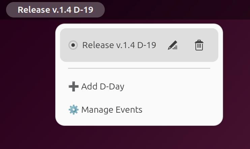Viewport: 250px width, 149px height.
Task: Edit the Release v.1.4 D-19 event
Action: pos(173,45)
